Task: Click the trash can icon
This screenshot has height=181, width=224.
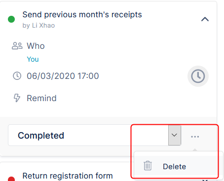Action: coord(148,166)
